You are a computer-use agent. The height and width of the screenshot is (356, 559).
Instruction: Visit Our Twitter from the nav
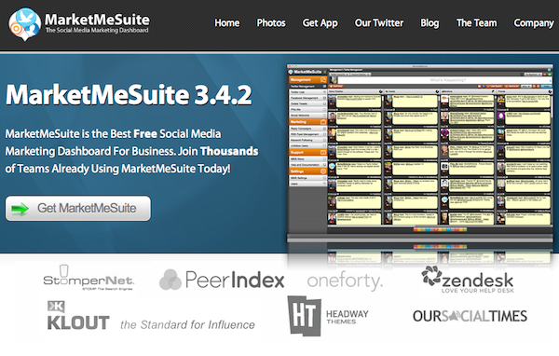pyautogui.click(x=379, y=22)
